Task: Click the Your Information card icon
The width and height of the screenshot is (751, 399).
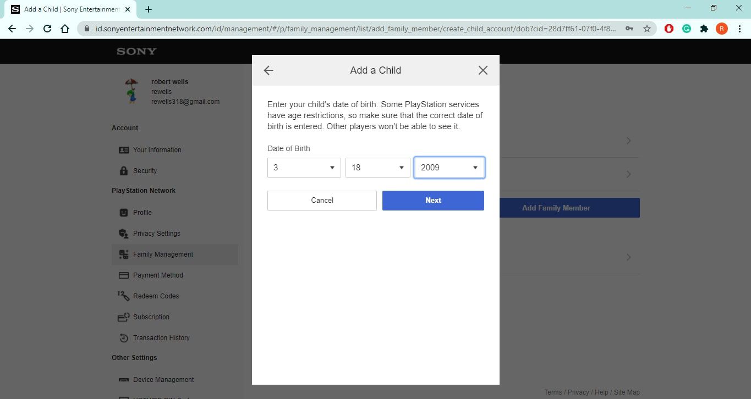Action: point(124,150)
